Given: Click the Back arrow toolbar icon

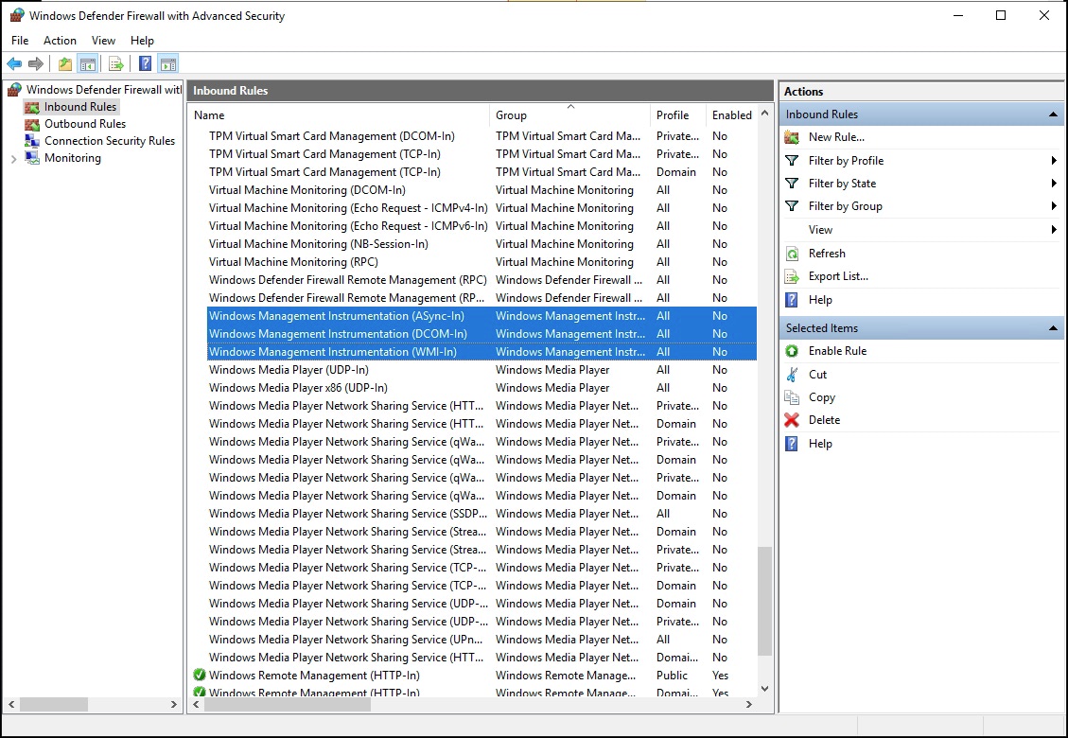Looking at the screenshot, I should 14,64.
